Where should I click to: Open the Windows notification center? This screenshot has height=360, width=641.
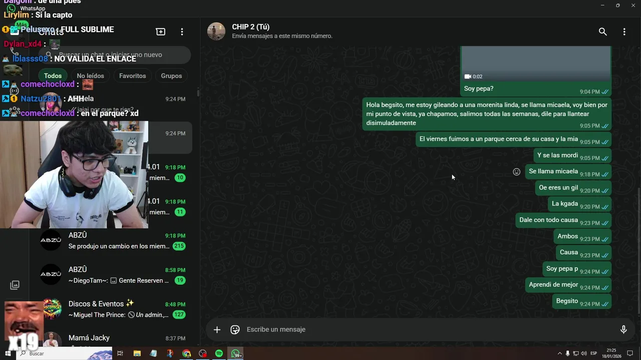coord(630,353)
